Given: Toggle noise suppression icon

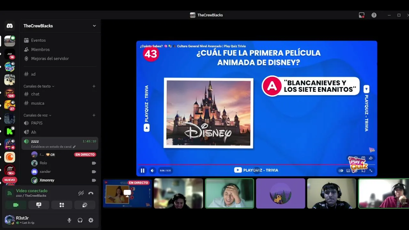Looking at the screenshot, I should 81,193.
